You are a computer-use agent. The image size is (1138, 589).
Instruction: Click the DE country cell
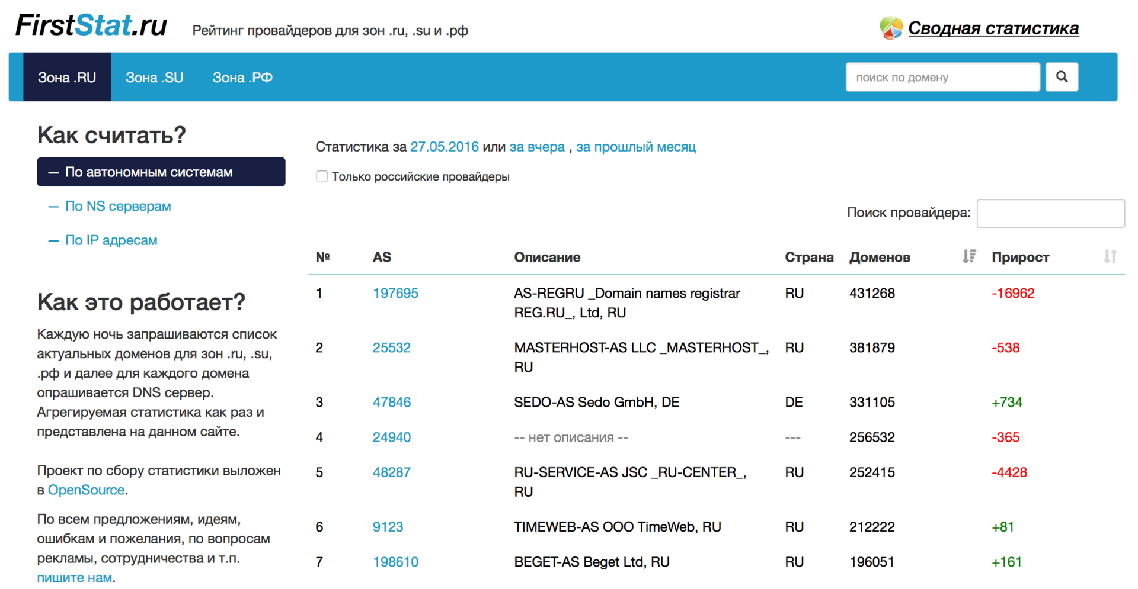coord(794,402)
